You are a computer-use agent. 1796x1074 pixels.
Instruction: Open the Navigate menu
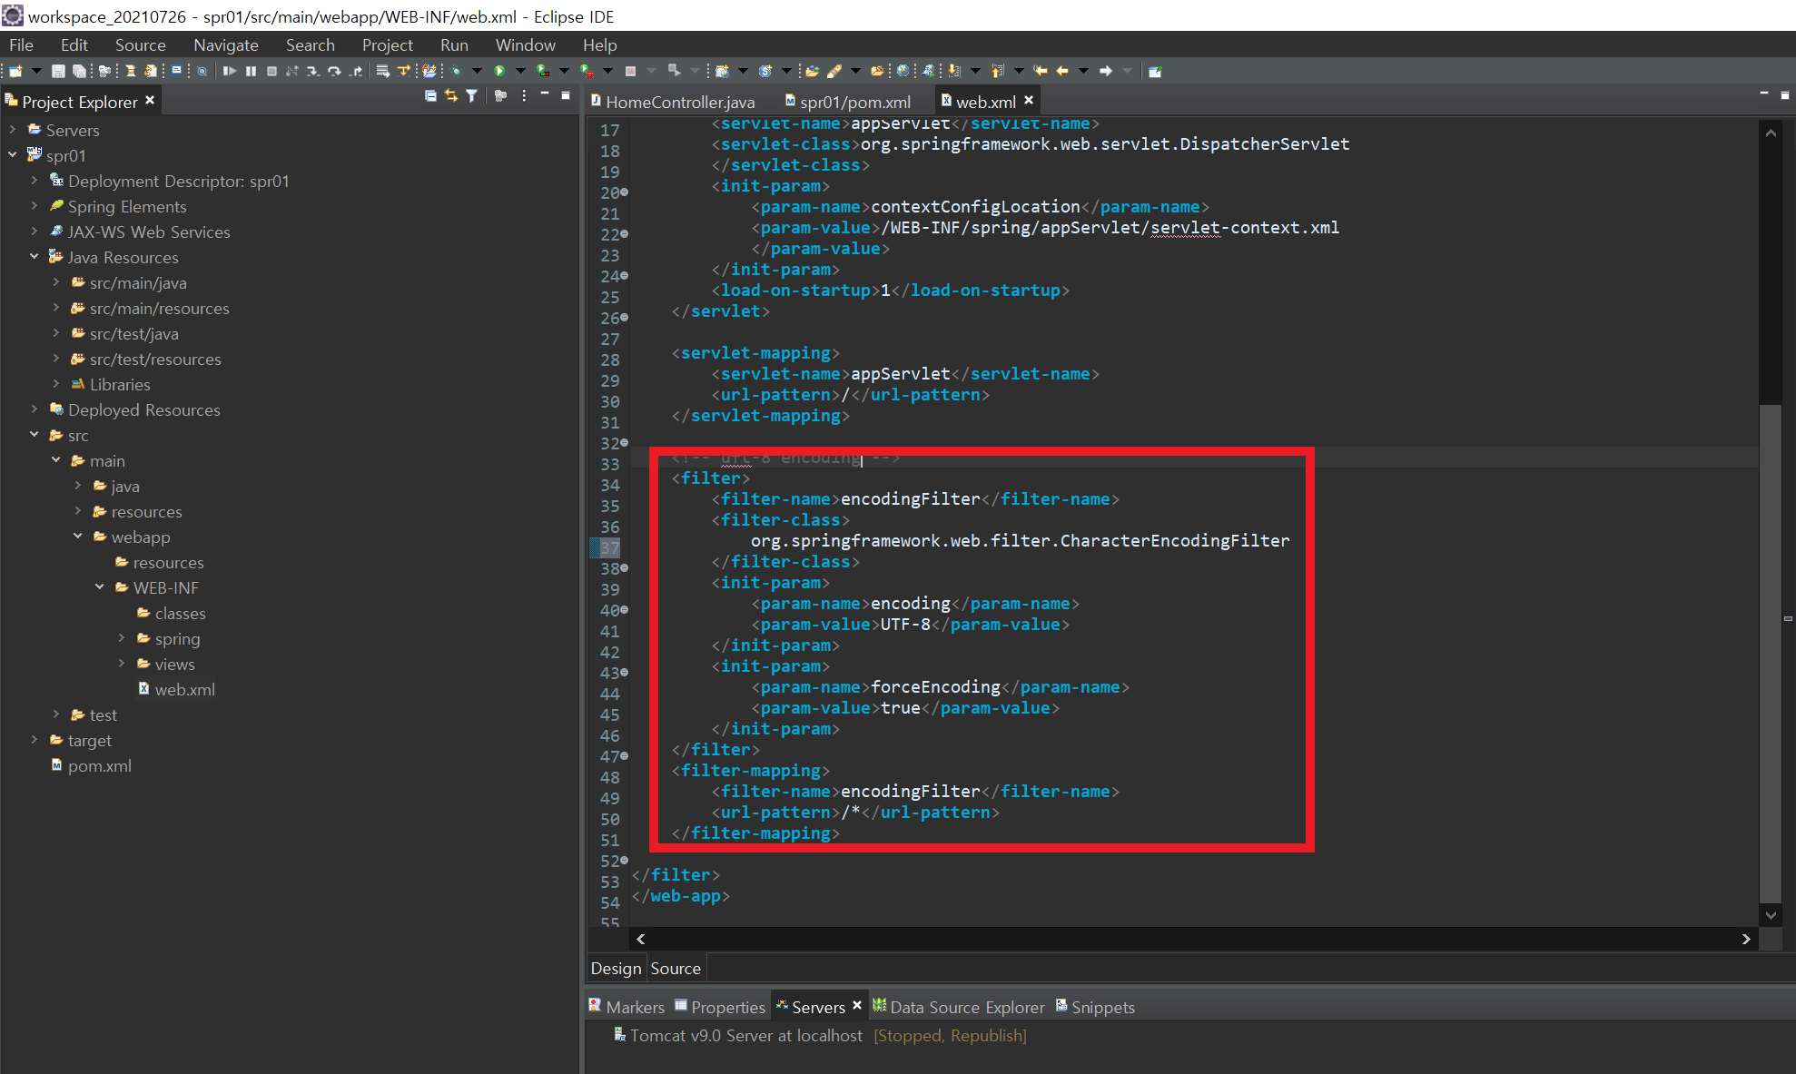(x=225, y=44)
